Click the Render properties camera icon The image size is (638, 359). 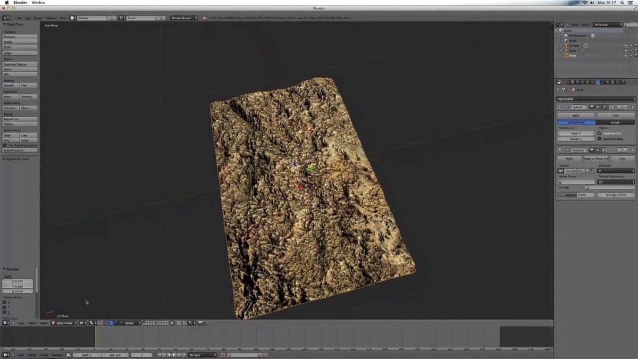point(568,84)
